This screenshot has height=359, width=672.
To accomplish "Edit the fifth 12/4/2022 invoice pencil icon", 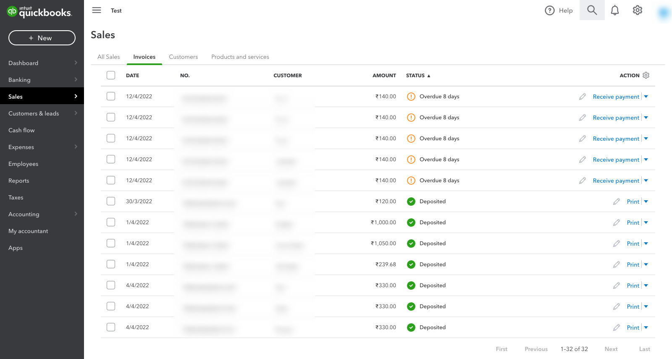I will point(583,181).
